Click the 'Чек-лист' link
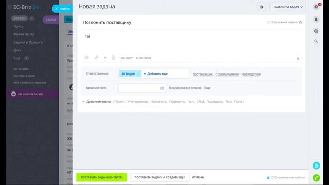Screen dimensions: 329x185 coord(126,58)
